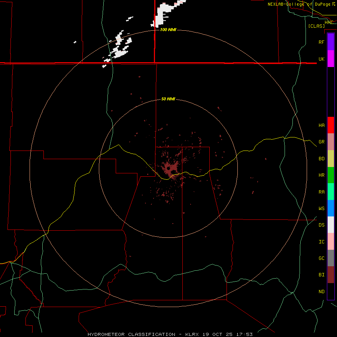Click the black ND legend swatch
Screen dimensions: 337x337
331,291
